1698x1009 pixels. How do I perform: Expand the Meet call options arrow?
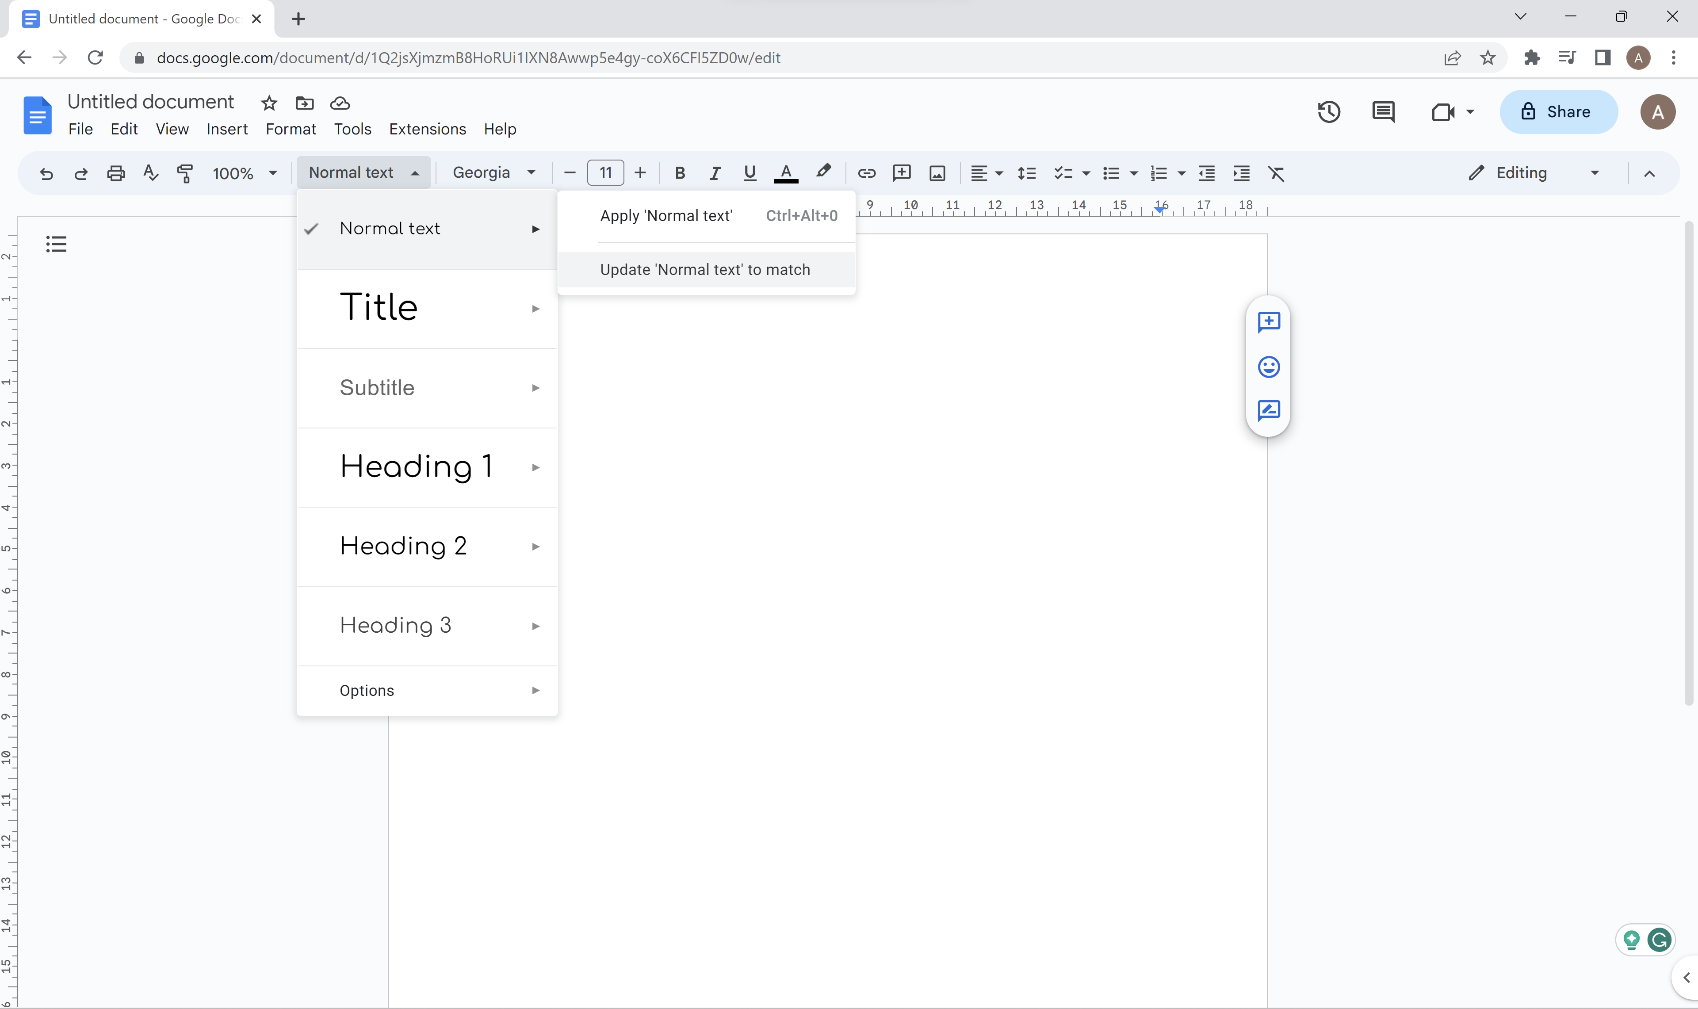pos(1470,112)
